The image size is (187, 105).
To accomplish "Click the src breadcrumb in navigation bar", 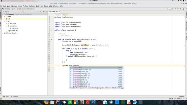I will (13, 9).
